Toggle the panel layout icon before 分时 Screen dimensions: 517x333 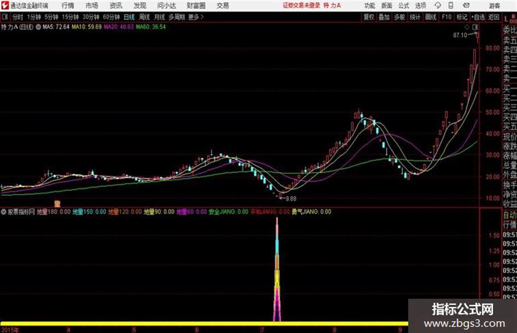pyautogui.click(x=5, y=17)
